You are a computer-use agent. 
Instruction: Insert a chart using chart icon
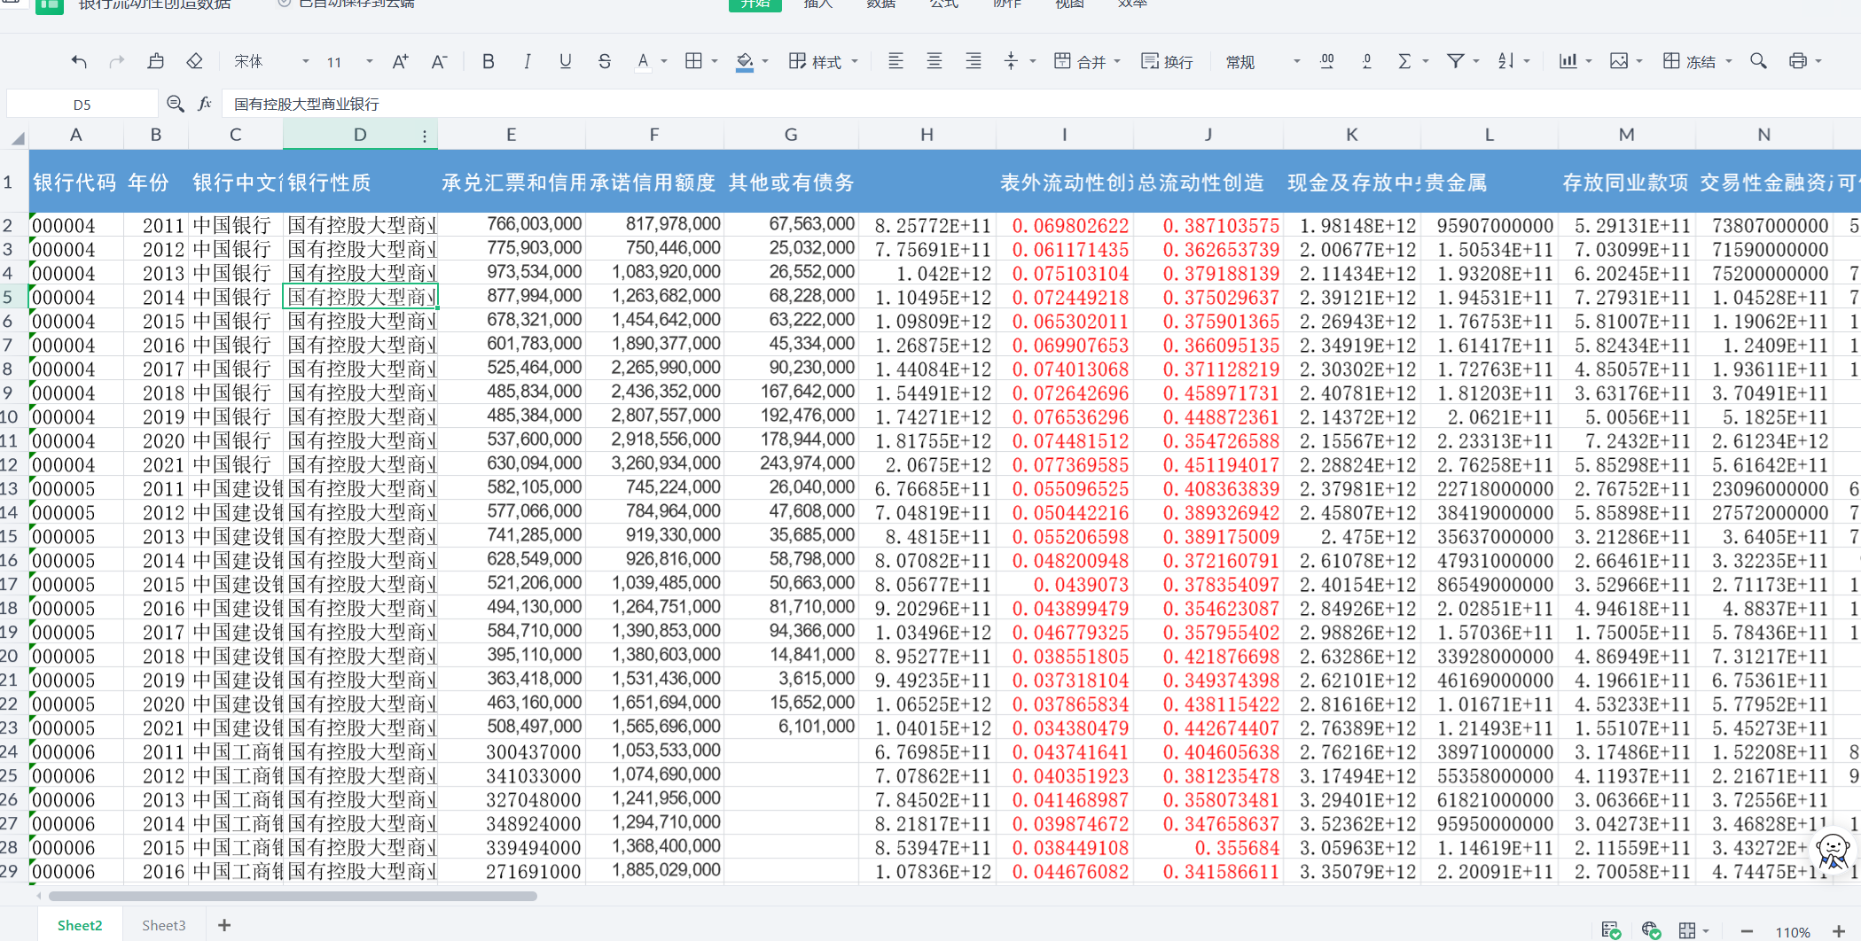(x=1568, y=61)
